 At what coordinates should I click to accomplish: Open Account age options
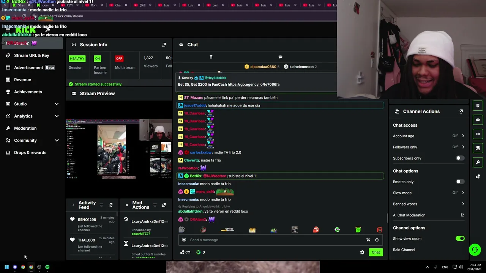click(x=429, y=136)
